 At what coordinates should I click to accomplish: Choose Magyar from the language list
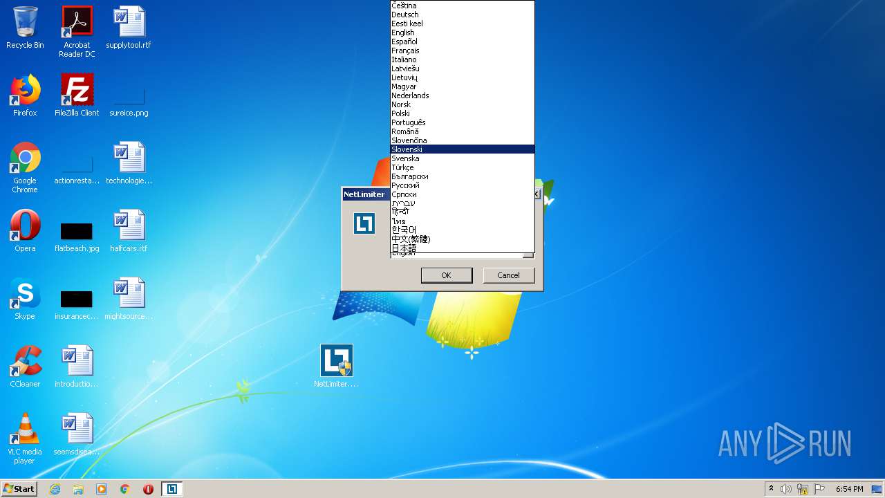pos(463,86)
